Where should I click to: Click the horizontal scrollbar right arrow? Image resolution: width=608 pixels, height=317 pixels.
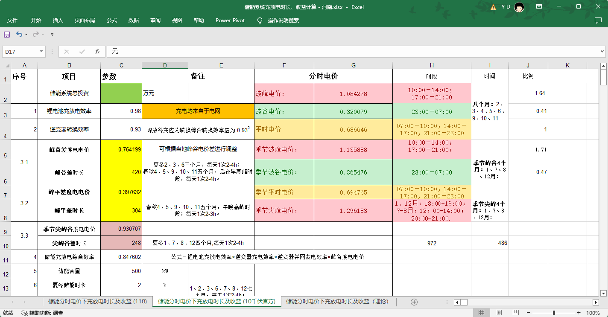(x=596, y=302)
